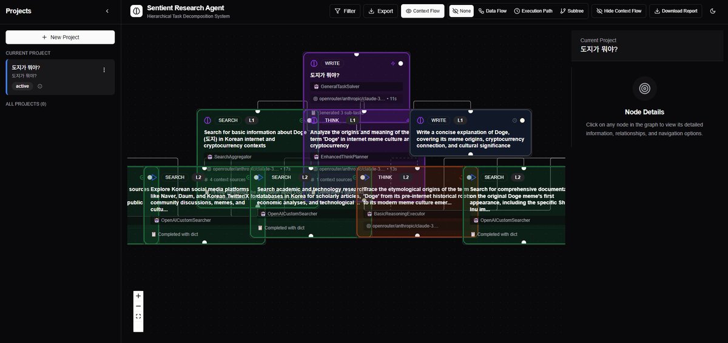Click the New Project button
This screenshot has height=343, width=728.
60,37
